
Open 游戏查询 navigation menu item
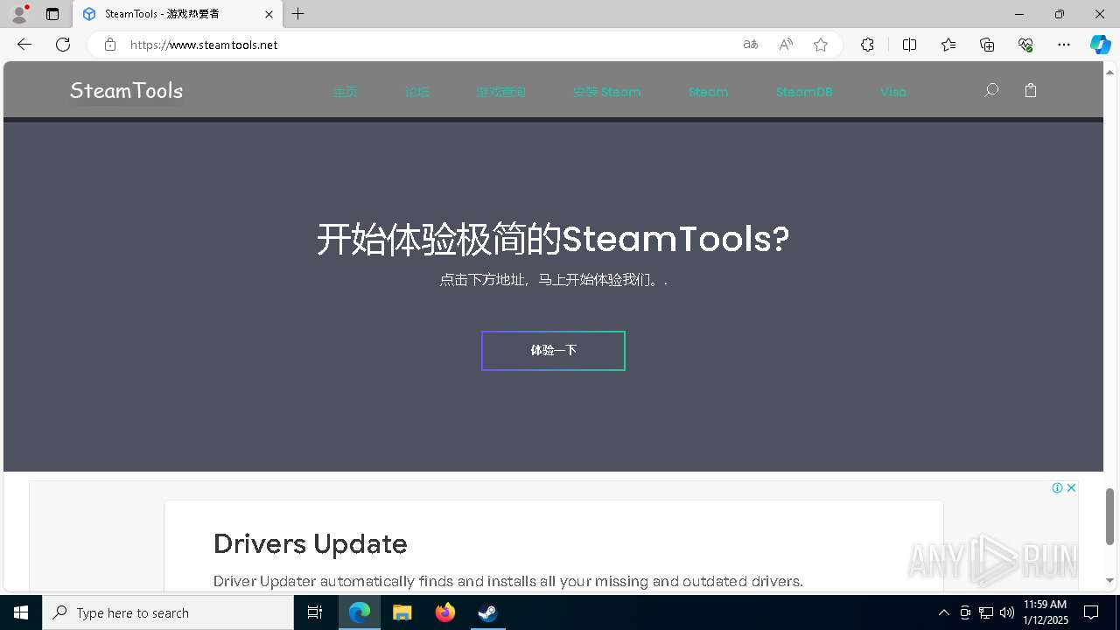point(501,92)
